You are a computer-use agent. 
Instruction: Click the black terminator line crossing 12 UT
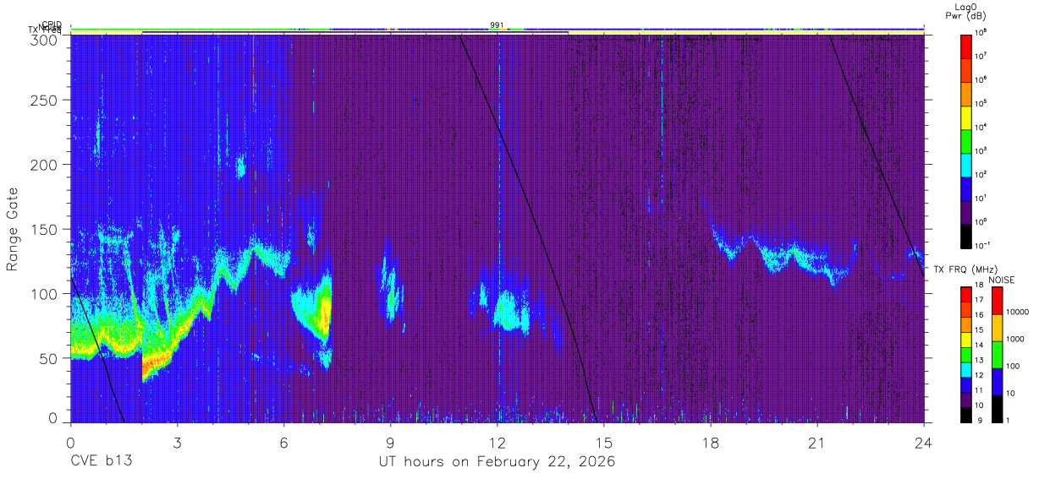(x=529, y=228)
